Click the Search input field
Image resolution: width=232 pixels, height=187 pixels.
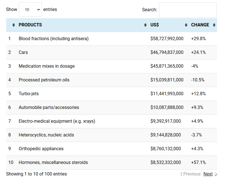(x=188, y=10)
